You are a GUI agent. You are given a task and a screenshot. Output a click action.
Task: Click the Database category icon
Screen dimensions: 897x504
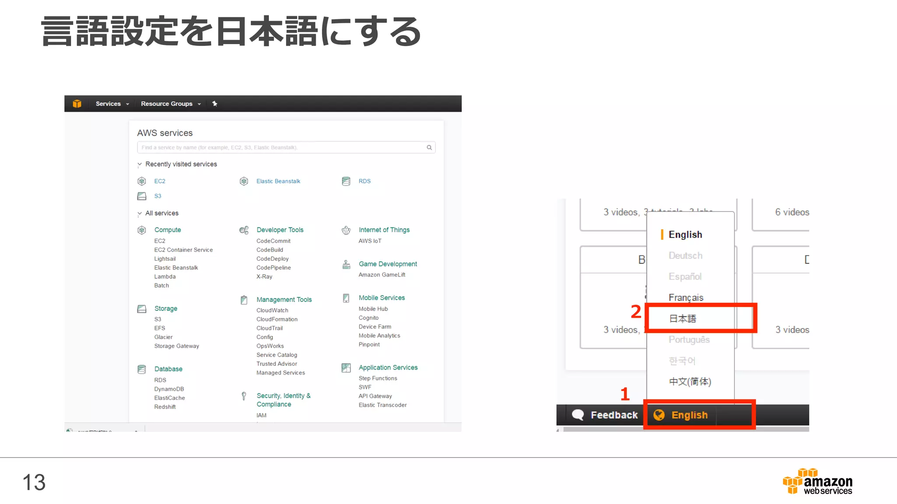pyautogui.click(x=142, y=369)
